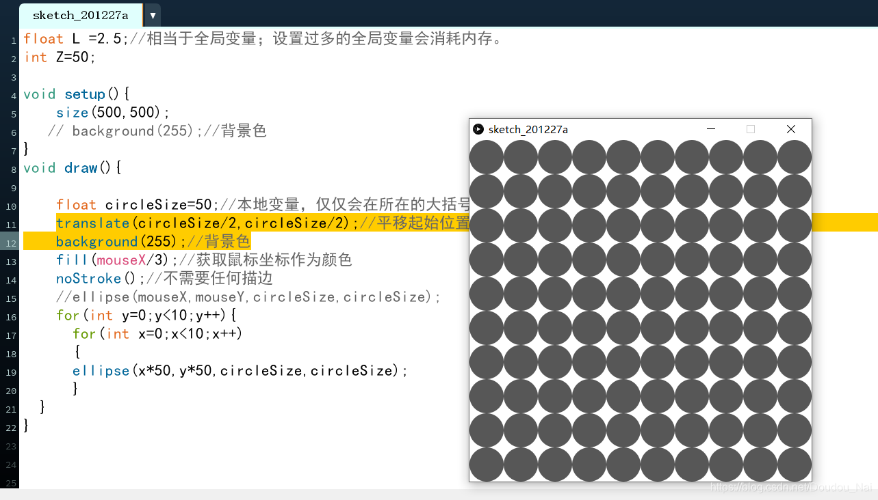
Task: Click the 'noStroke();' code line
Action: 164,279
